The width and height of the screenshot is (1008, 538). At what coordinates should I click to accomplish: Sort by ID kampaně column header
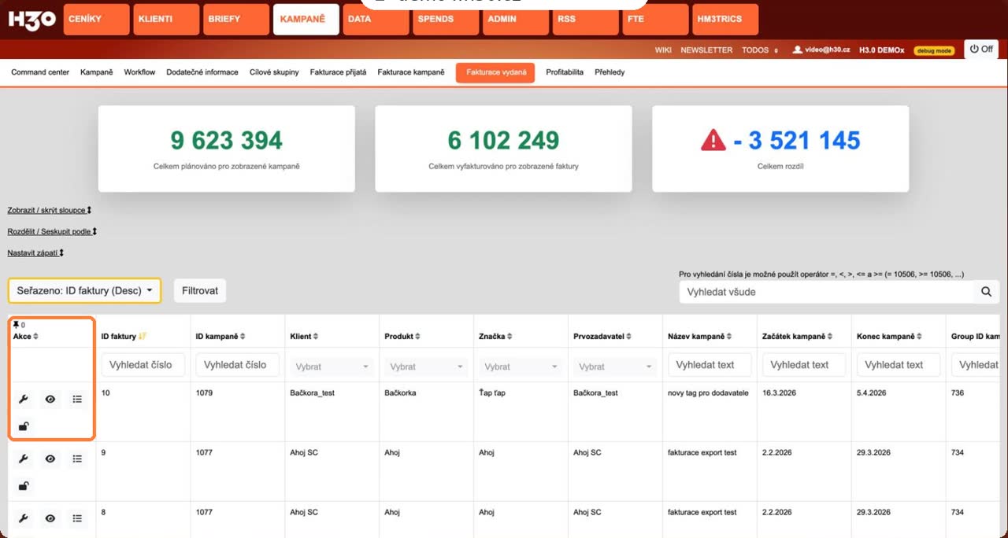(220, 337)
